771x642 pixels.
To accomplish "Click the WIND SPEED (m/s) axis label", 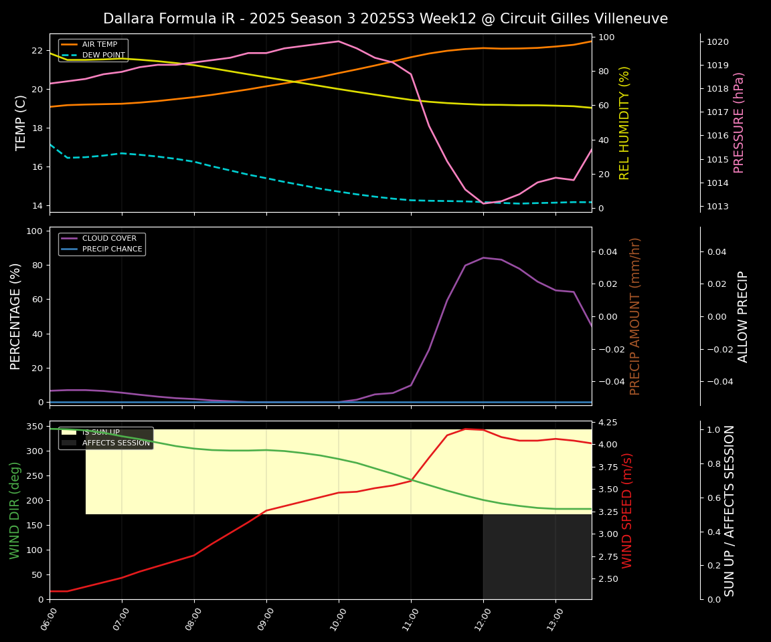I will coord(627,511).
